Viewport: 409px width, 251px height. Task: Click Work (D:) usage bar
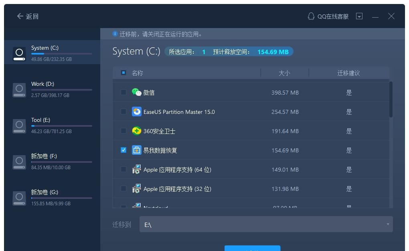62,90
